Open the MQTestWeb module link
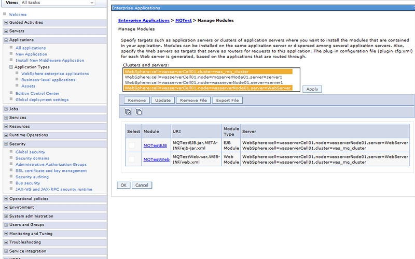This screenshot has width=415, height=259. [157, 160]
